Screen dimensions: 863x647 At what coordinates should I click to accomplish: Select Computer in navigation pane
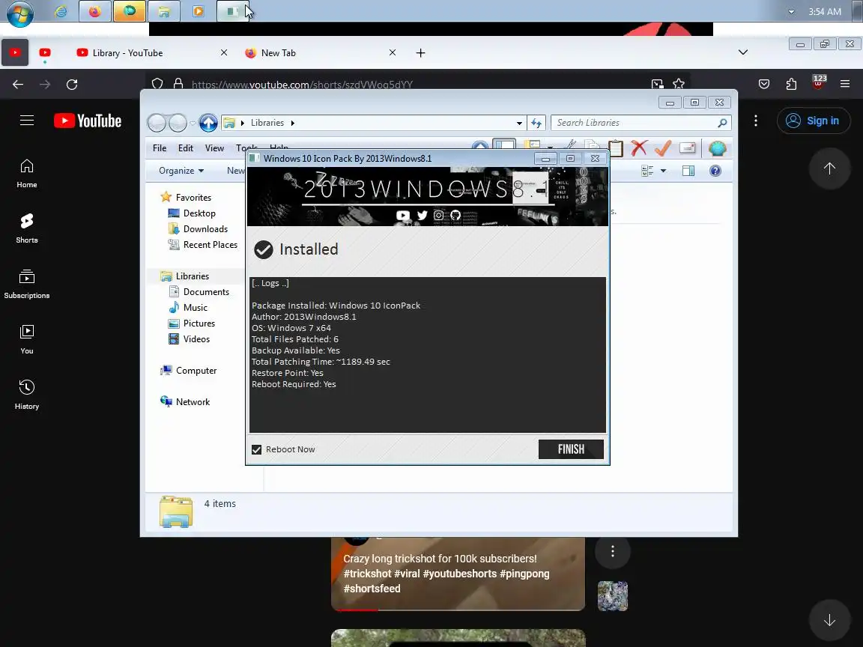pyautogui.click(x=196, y=370)
